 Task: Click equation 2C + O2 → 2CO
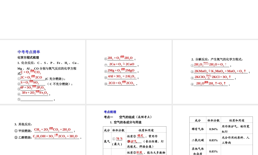(x=31, y=77)
